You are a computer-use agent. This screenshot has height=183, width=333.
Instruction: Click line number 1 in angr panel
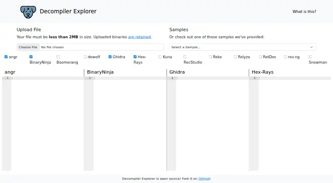click(x=7, y=78)
